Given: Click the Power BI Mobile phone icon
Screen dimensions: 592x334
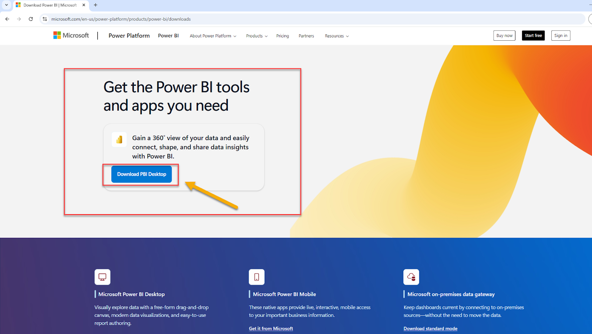Looking at the screenshot, I should pos(257,277).
